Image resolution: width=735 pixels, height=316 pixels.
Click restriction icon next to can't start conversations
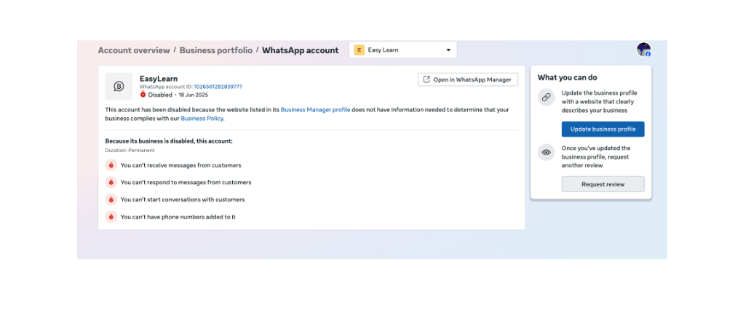coord(111,200)
